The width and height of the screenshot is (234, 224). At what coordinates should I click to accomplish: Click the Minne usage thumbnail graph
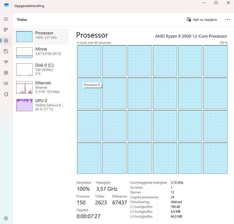24,53
